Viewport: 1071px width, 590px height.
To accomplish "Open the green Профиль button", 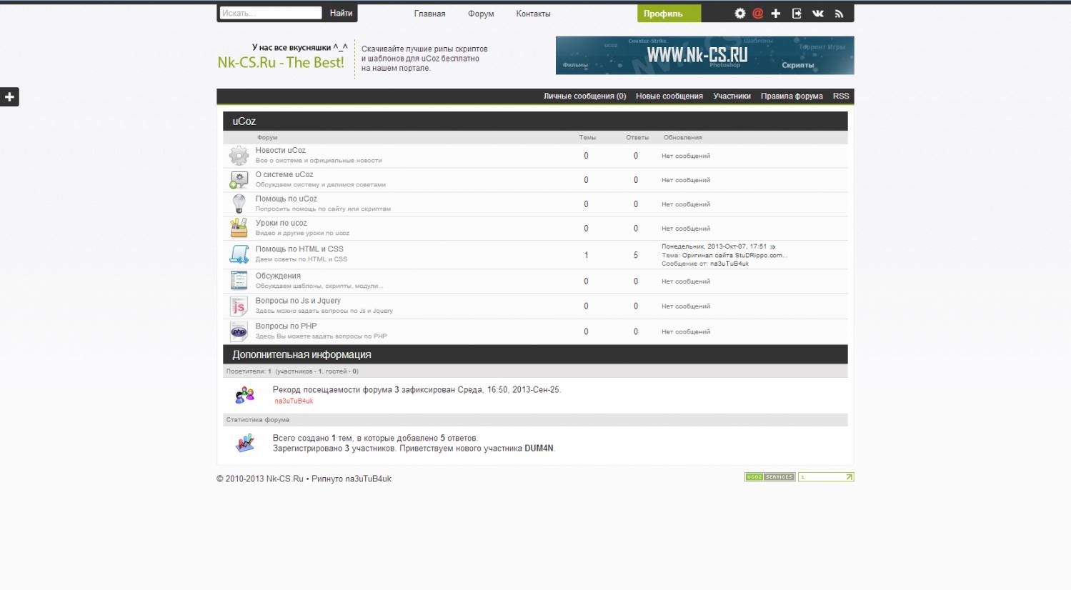I will pos(669,14).
